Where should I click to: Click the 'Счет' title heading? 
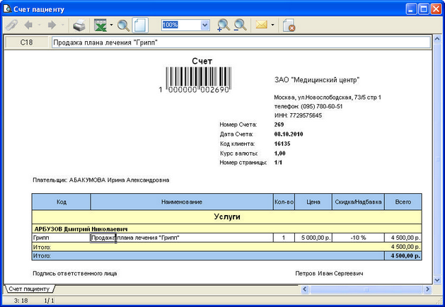coord(202,61)
